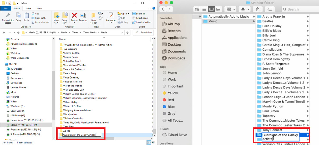
Task: Open the address bar history dropdown
Action: pos(122,33)
